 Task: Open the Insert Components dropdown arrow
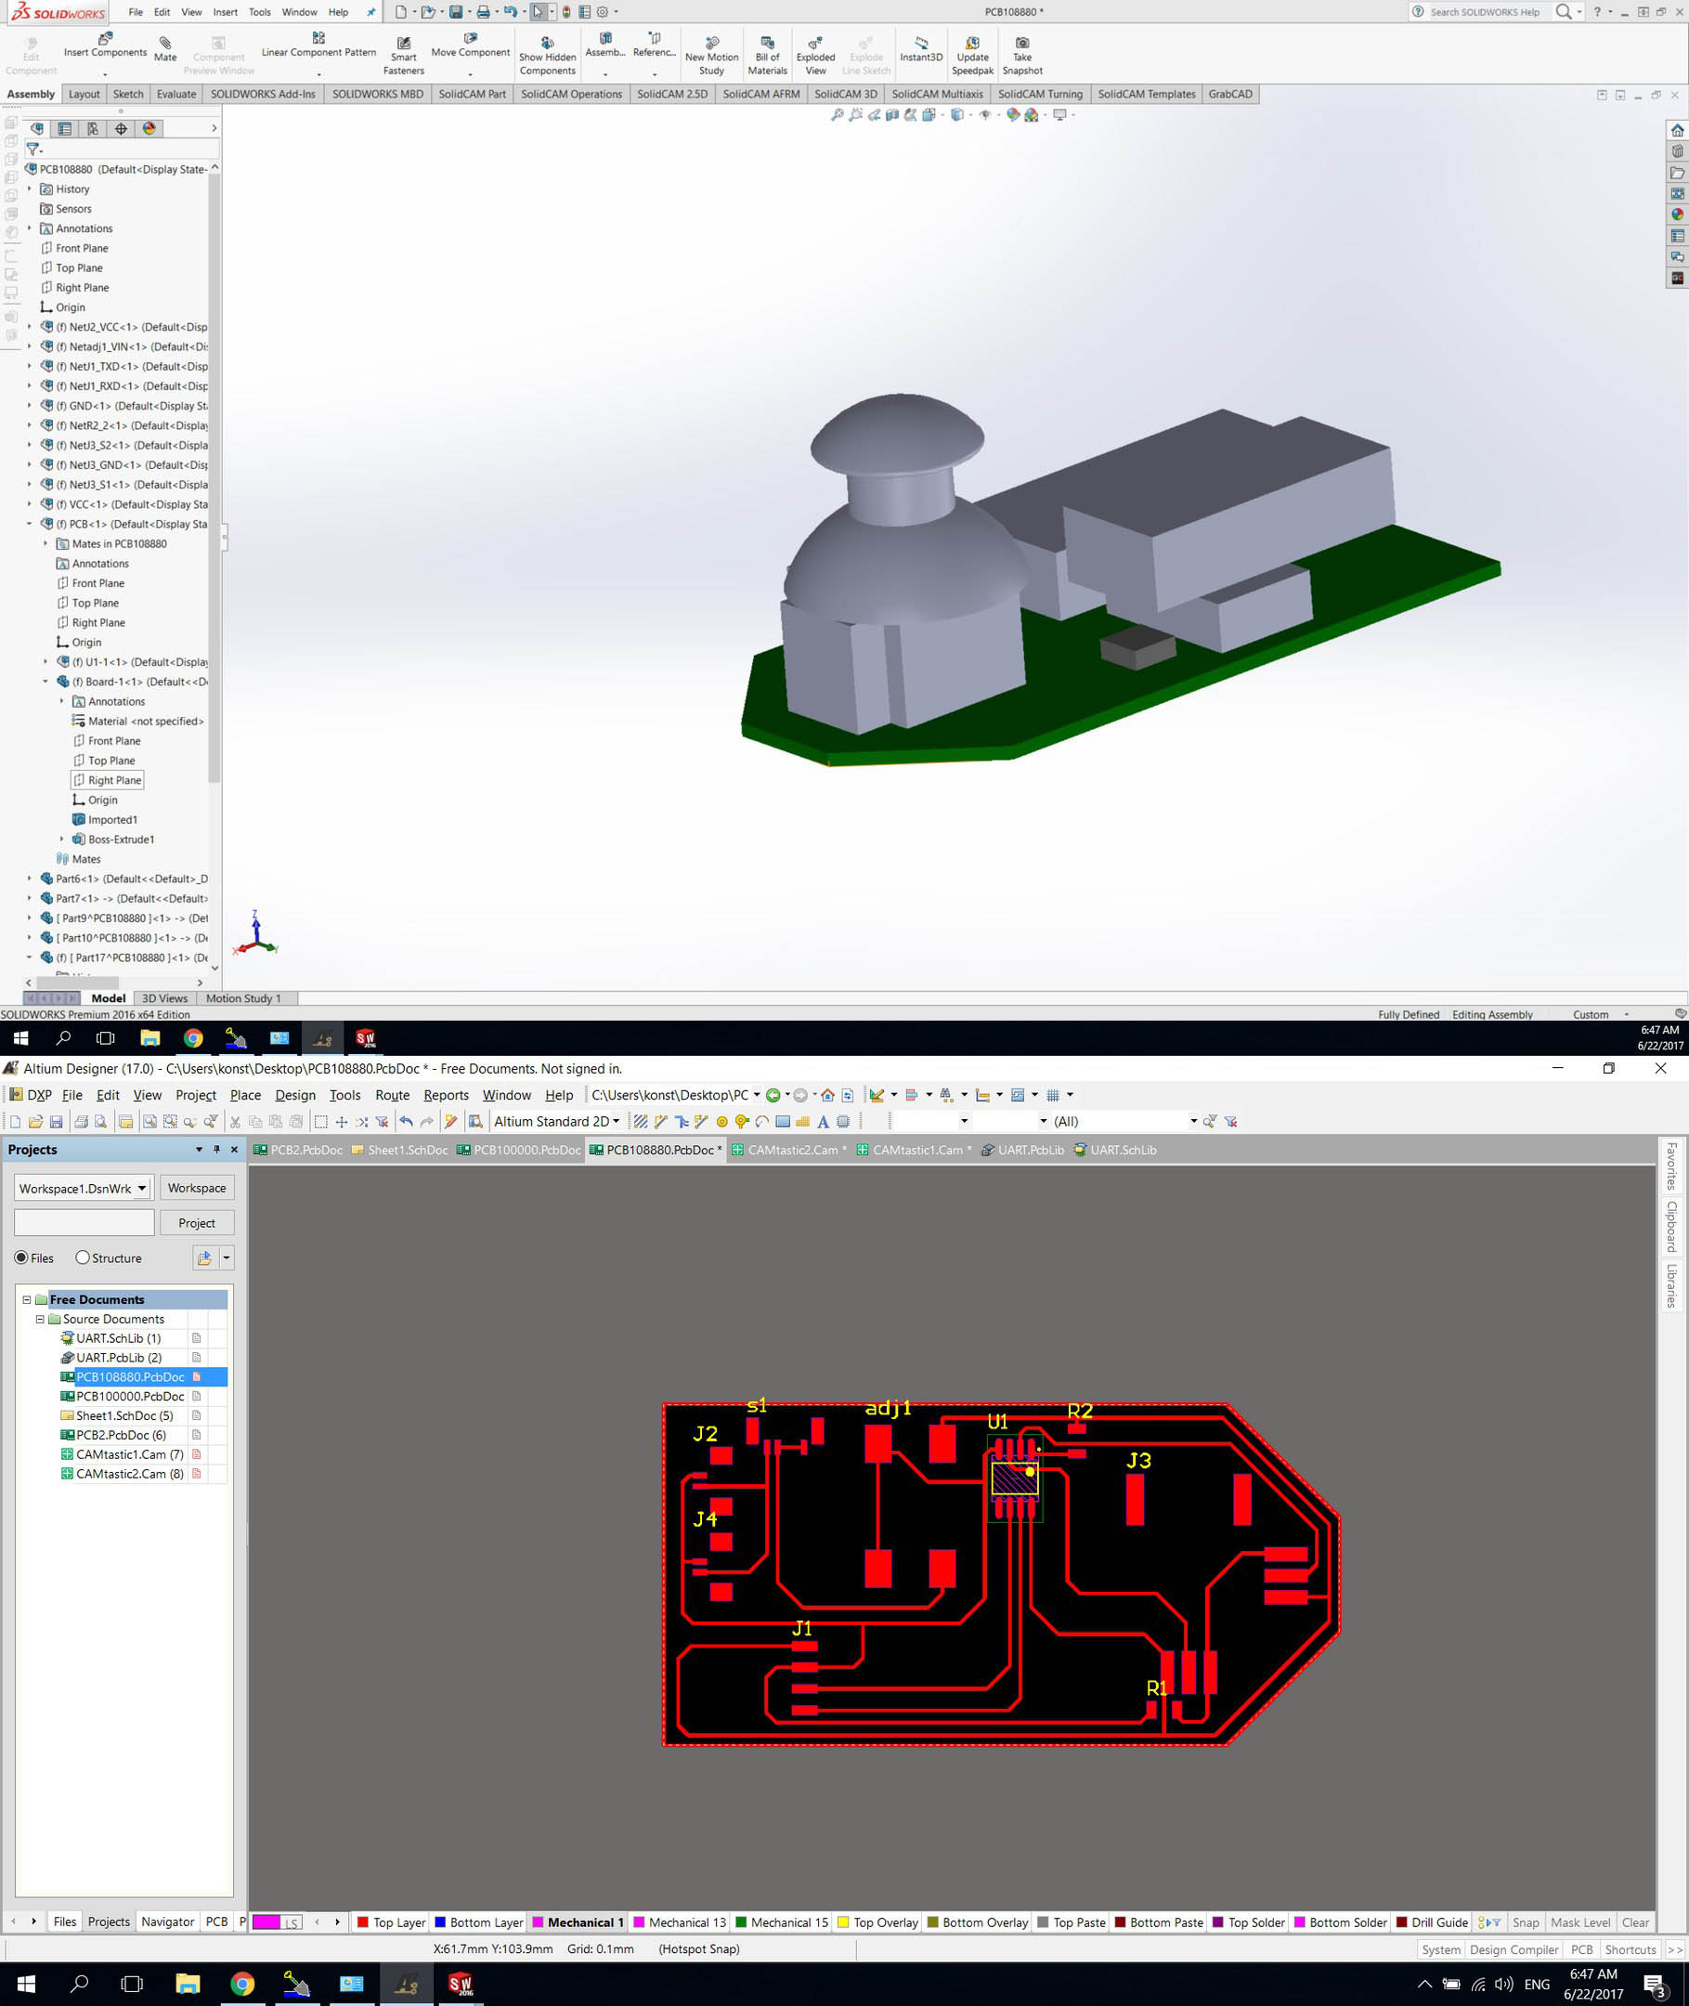[x=105, y=73]
